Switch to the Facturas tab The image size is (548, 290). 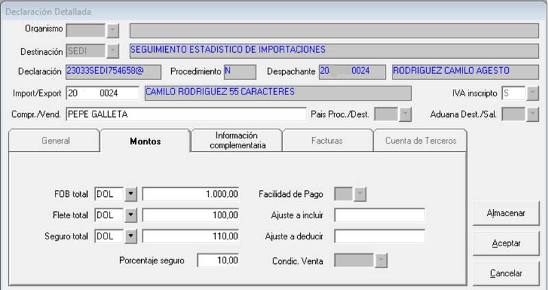[326, 141]
